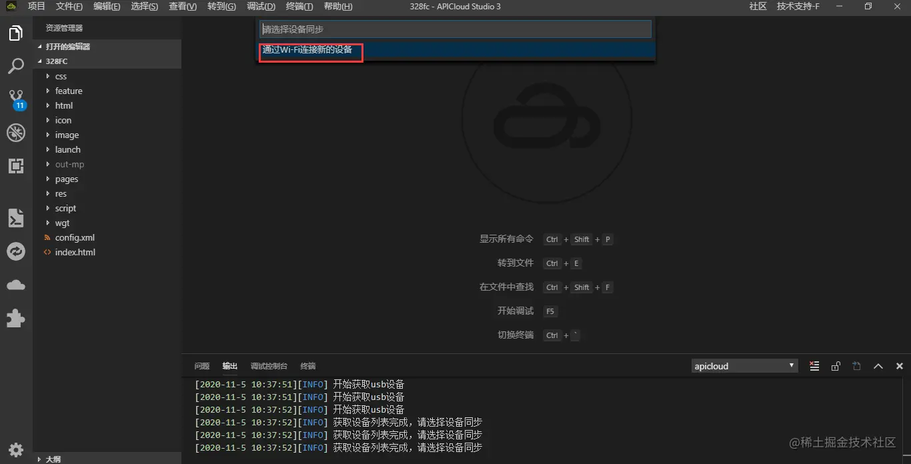This screenshot has width=911, height=464.
Task: Expand the html folder
Action: point(107,105)
